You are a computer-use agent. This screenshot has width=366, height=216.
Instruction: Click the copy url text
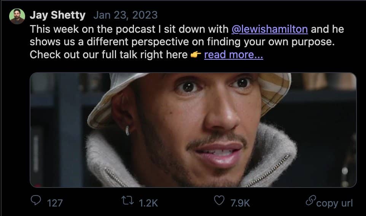334,203
